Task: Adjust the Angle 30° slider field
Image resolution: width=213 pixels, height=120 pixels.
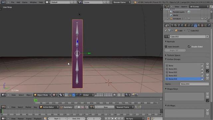Action: click(x=175, y=50)
